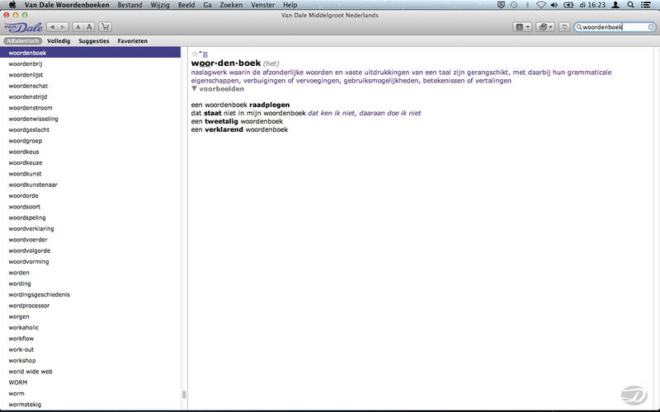Click the Time Machine clock icon

point(514,5)
